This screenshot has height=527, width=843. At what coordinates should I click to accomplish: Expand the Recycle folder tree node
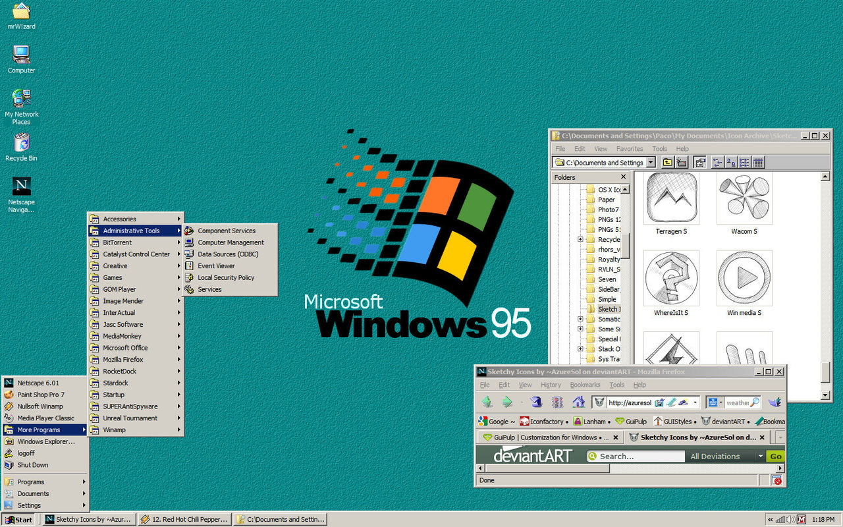click(580, 239)
